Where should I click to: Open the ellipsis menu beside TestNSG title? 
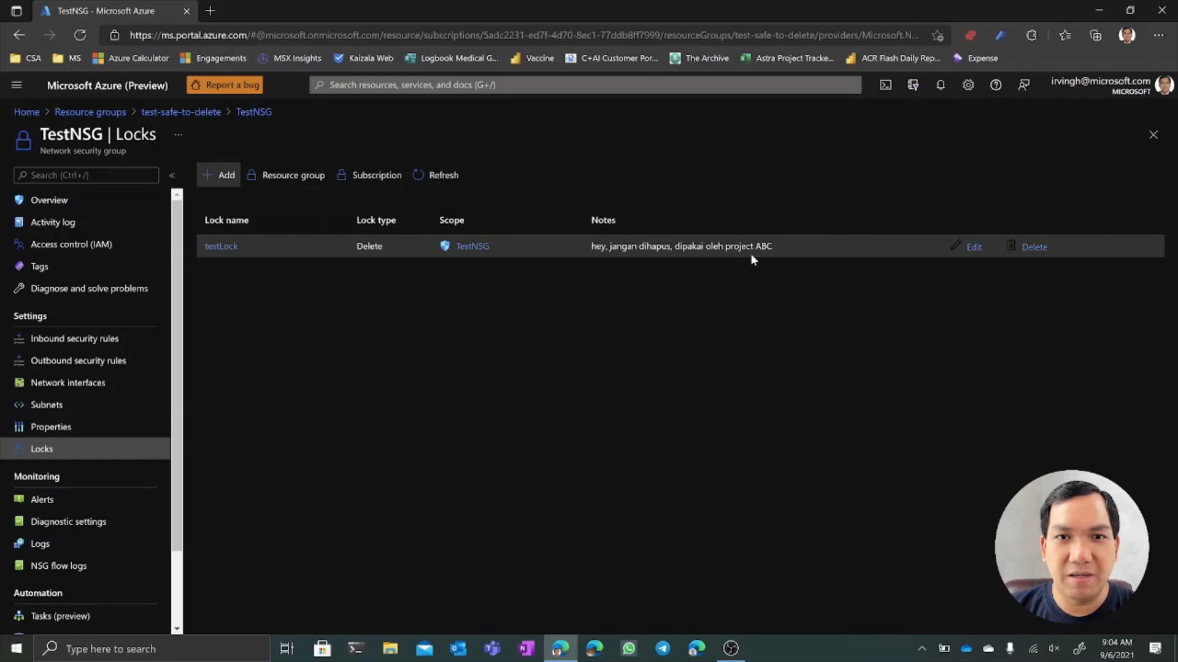[x=178, y=134]
